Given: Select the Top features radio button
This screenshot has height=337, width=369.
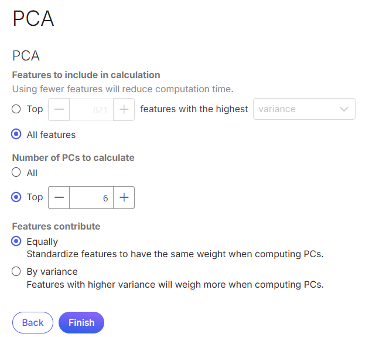Looking at the screenshot, I should 16,109.
